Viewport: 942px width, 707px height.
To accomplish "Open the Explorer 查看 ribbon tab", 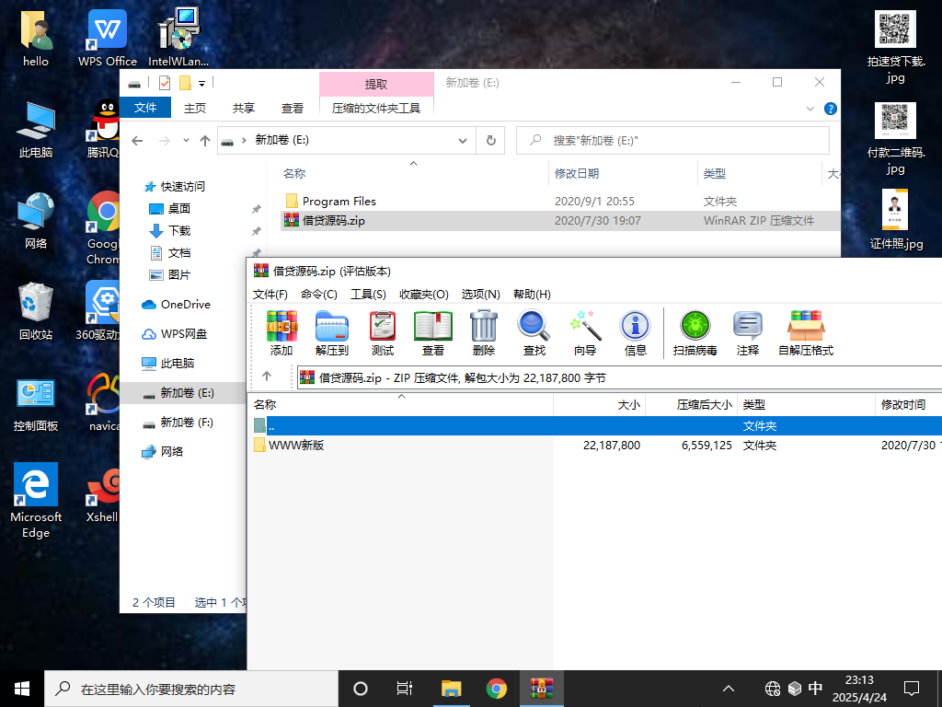I will tap(293, 108).
